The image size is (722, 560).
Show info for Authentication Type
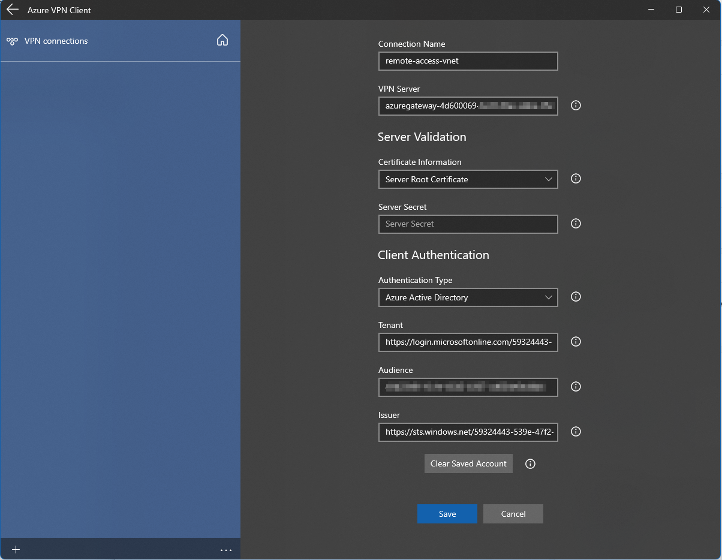576,297
